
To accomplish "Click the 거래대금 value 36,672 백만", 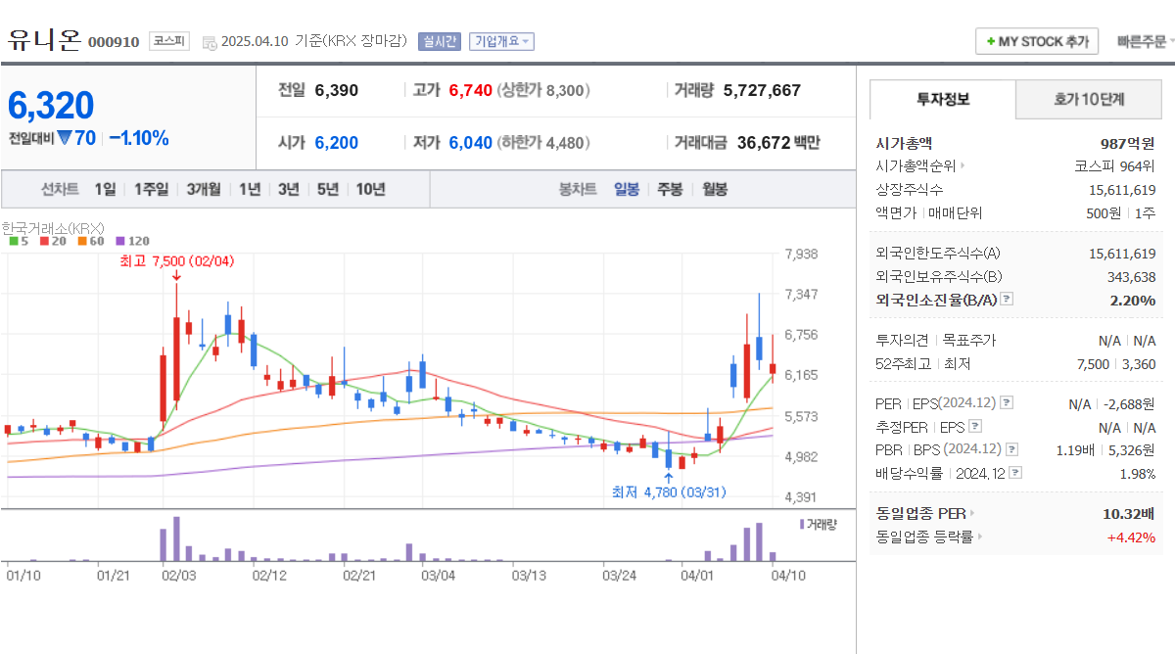I will 778,143.
